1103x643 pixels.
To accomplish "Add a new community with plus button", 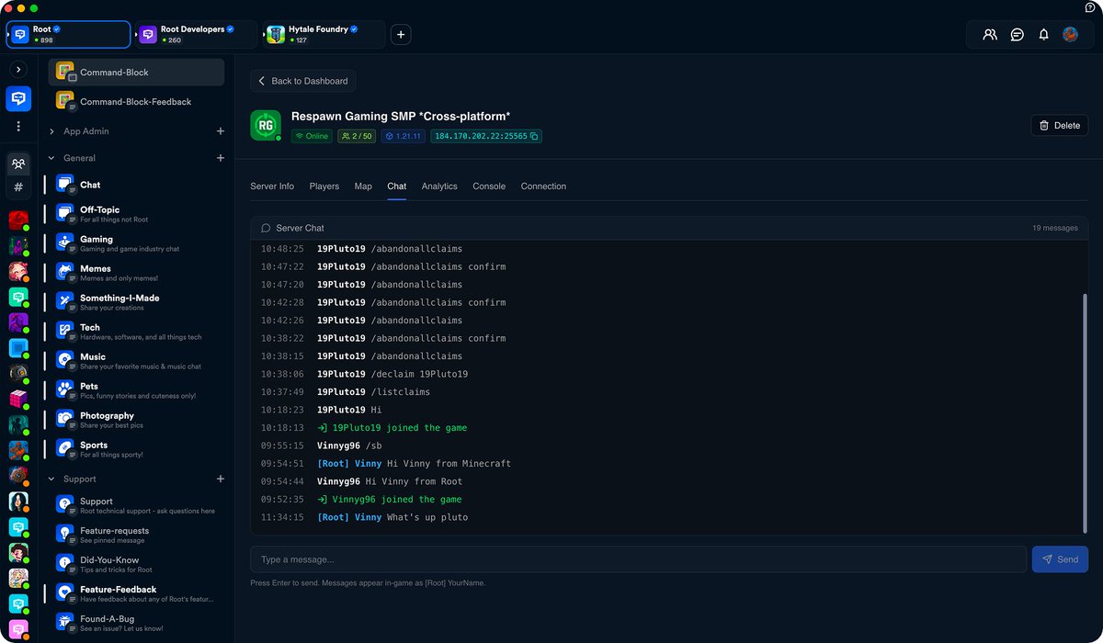I will pos(401,35).
